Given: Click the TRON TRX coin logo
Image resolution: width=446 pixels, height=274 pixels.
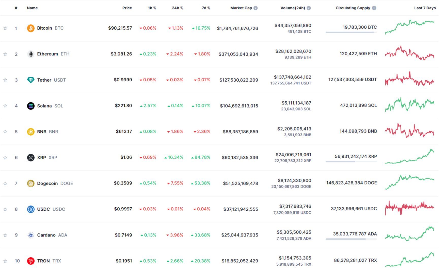Looking at the screenshot, I should point(30,261).
